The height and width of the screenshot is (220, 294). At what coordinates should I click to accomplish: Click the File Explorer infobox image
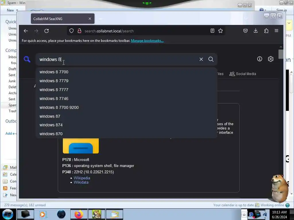coord(81,146)
